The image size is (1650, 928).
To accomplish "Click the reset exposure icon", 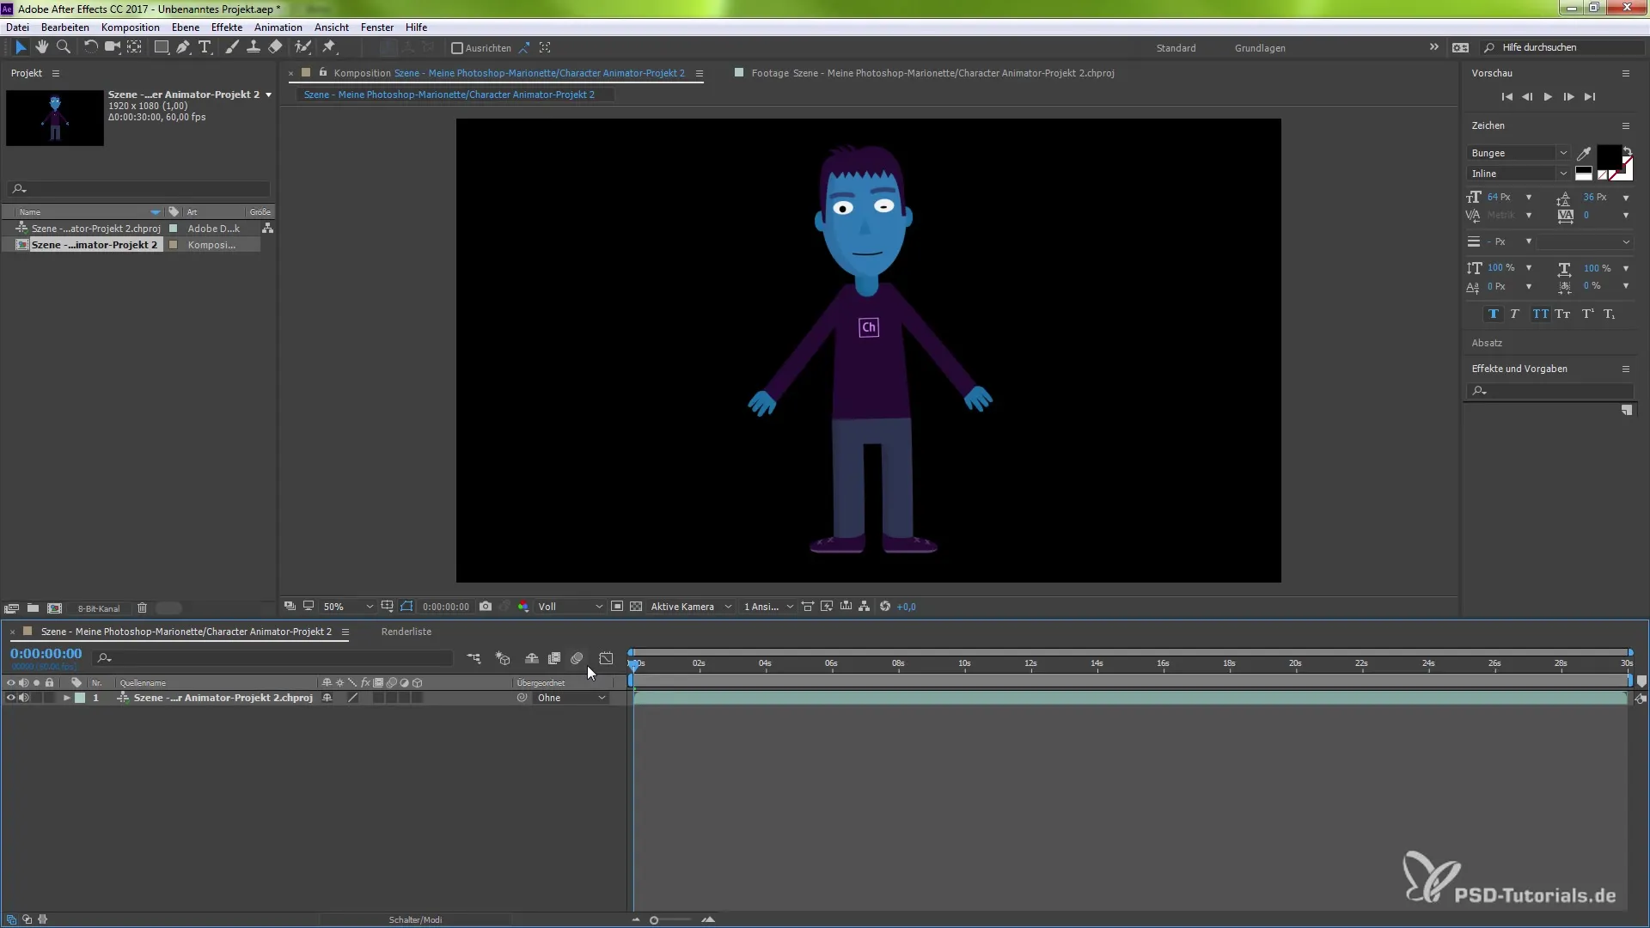I will [885, 607].
